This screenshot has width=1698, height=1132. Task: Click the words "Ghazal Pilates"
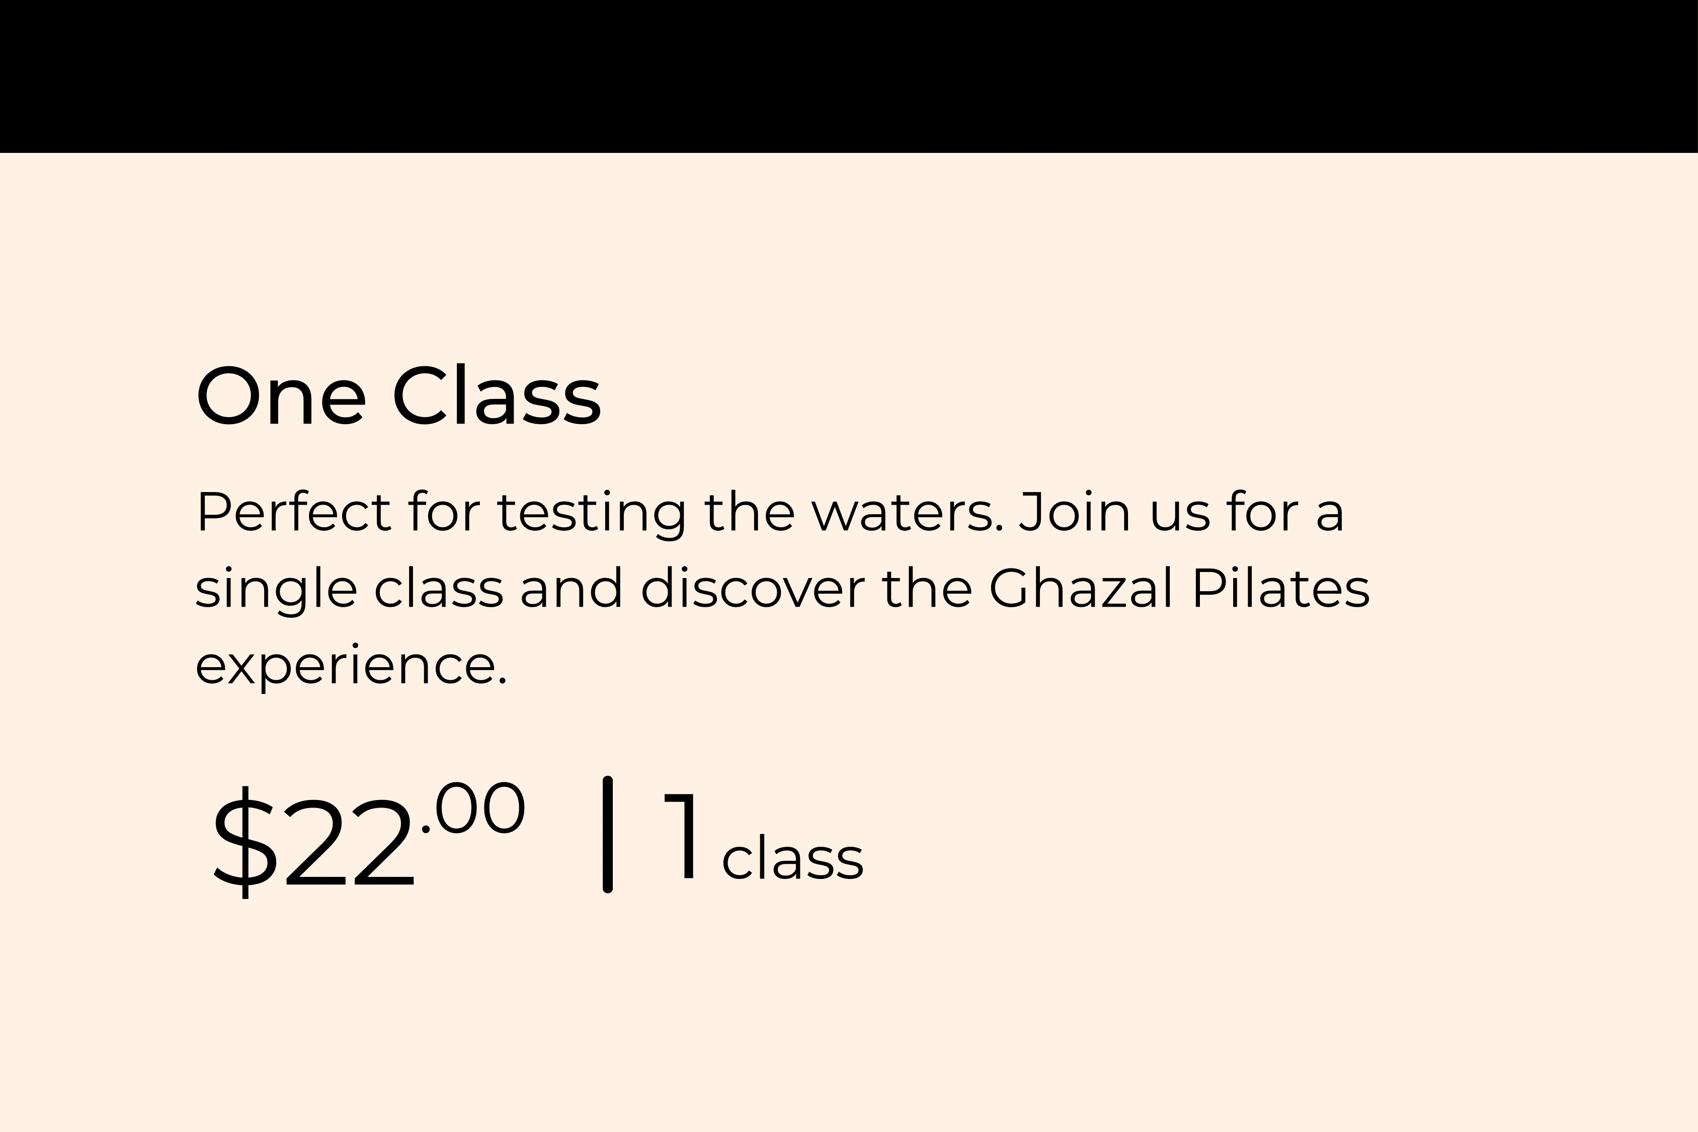1179,588
